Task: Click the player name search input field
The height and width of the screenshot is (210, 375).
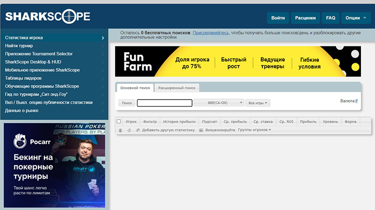Action: (x=164, y=103)
